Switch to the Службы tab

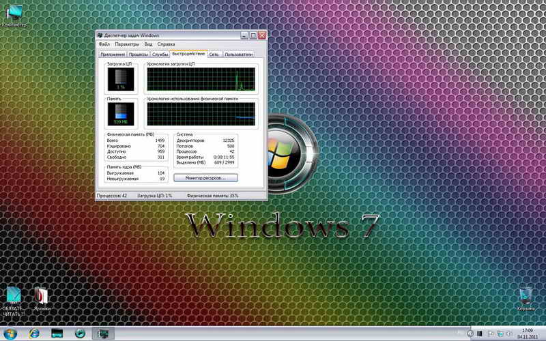pyautogui.click(x=160, y=55)
